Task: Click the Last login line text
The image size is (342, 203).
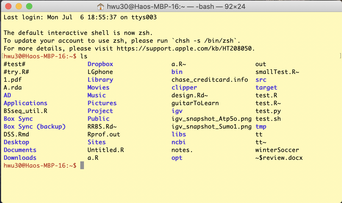Action: click(x=80, y=17)
